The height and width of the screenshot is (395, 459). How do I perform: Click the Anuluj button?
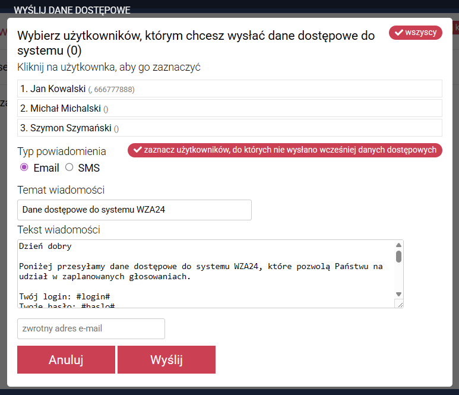(66, 360)
